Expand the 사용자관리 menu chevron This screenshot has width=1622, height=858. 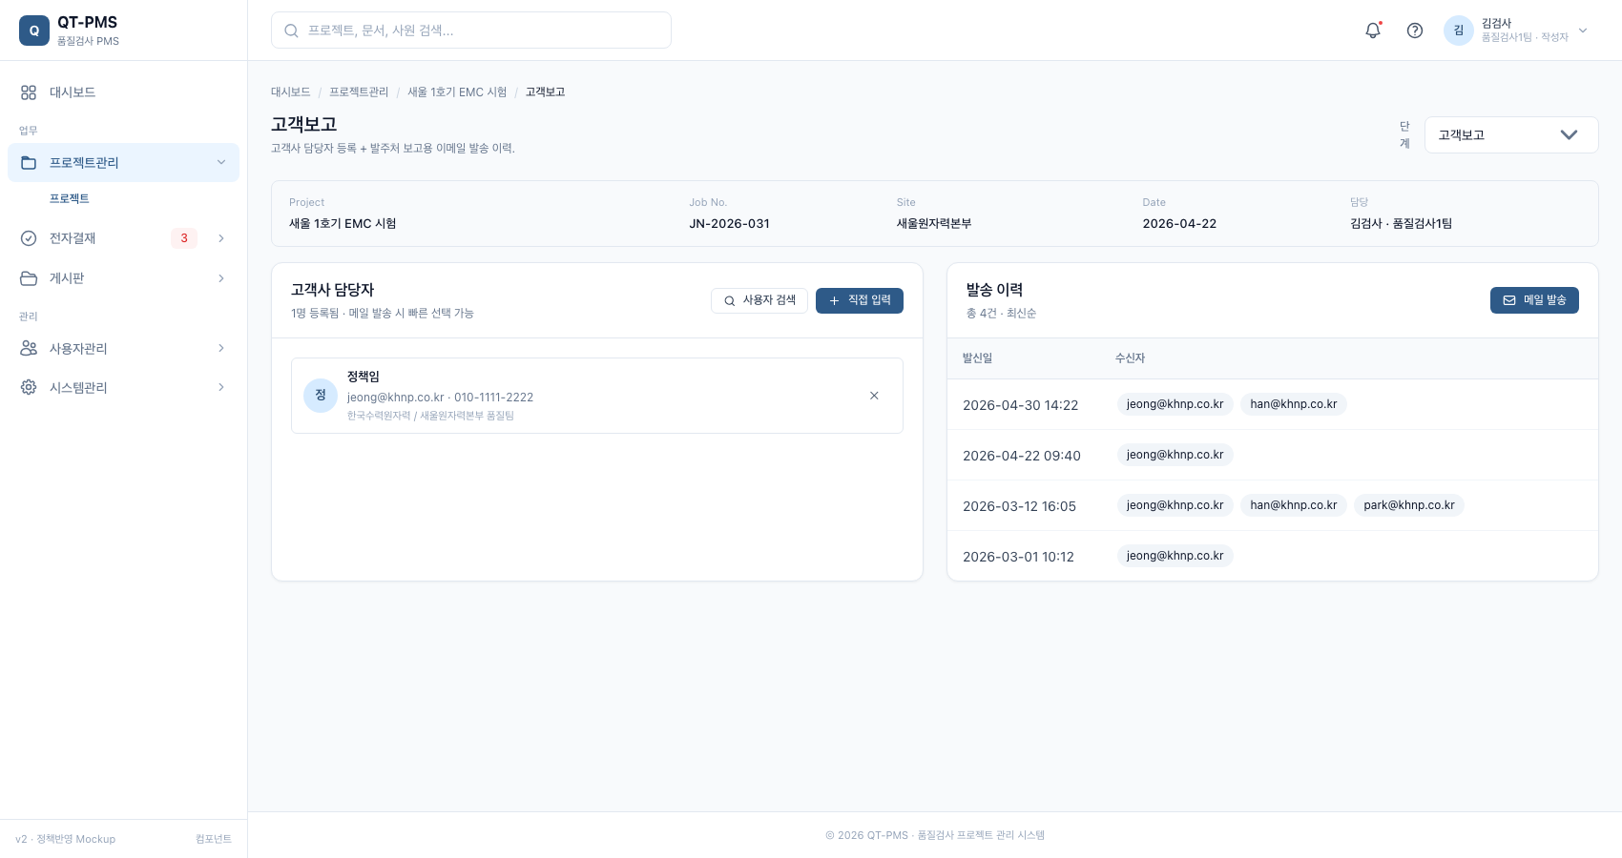pos(221,349)
